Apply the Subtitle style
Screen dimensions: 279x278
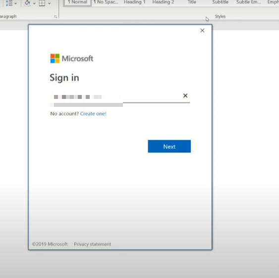coord(221,2)
